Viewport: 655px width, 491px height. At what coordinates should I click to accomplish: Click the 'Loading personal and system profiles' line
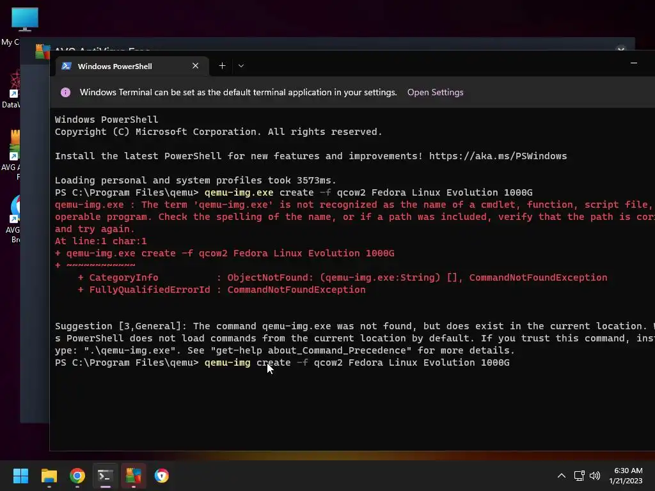(x=196, y=180)
